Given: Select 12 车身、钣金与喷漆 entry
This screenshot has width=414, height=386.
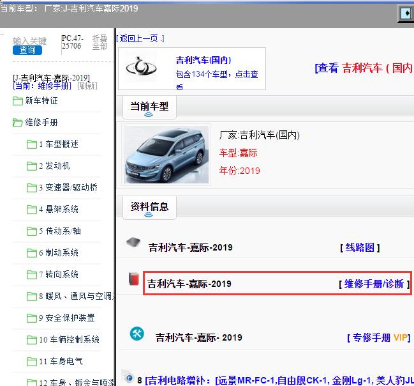Looking at the screenshot, I should (x=77, y=382).
